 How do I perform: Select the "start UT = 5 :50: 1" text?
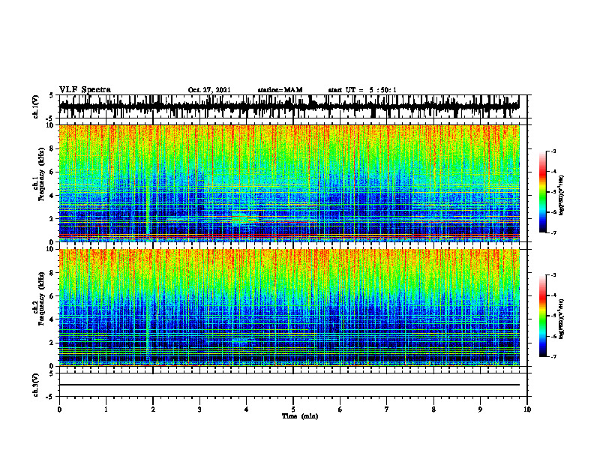point(362,90)
